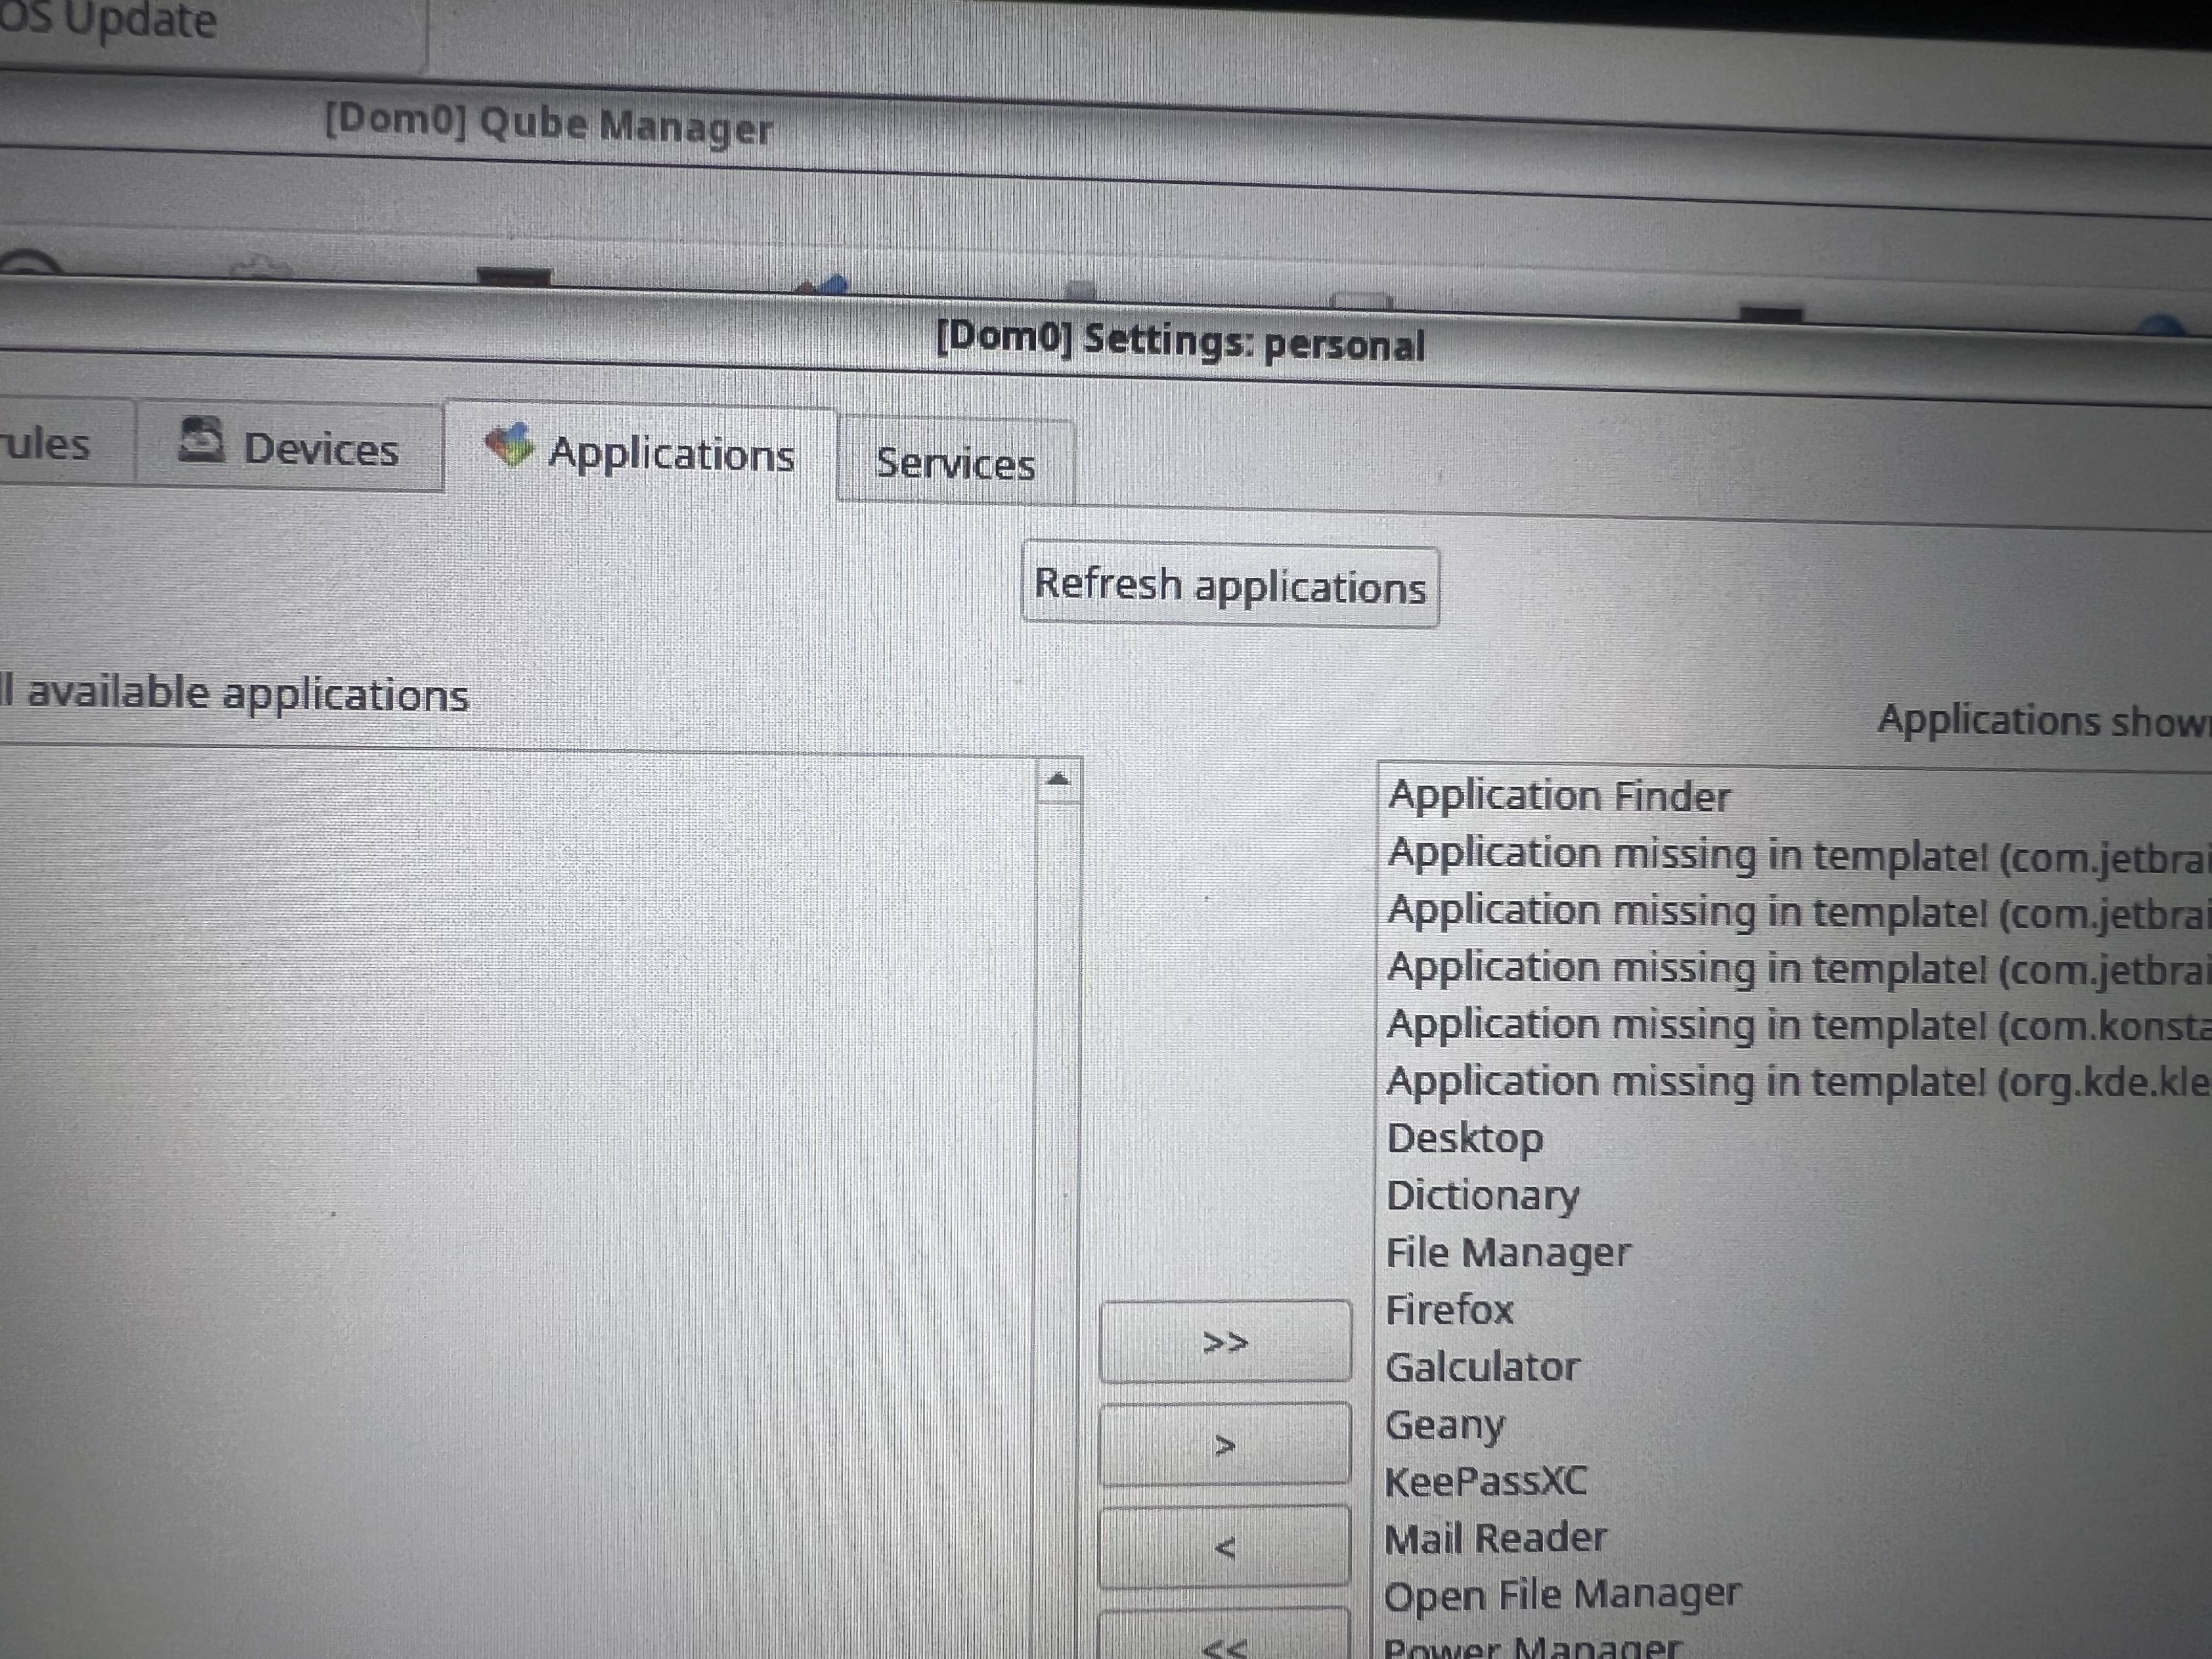Image resolution: width=2212 pixels, height=1659 pixels.
Task: Select KeePassXC in the list
Action: tap(1485, 1481)
